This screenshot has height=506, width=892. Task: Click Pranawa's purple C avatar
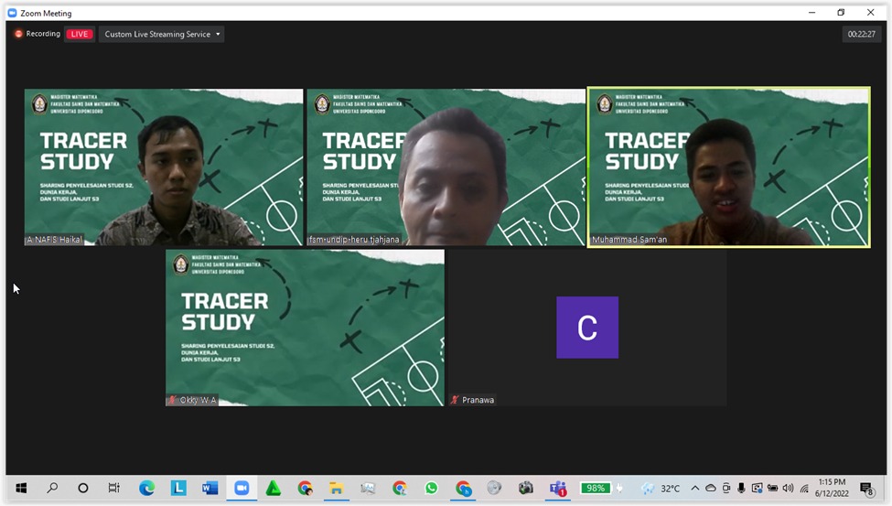(587, 328)
